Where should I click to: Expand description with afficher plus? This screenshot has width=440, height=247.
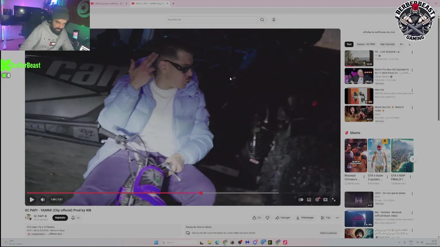[x=55, y=234]
